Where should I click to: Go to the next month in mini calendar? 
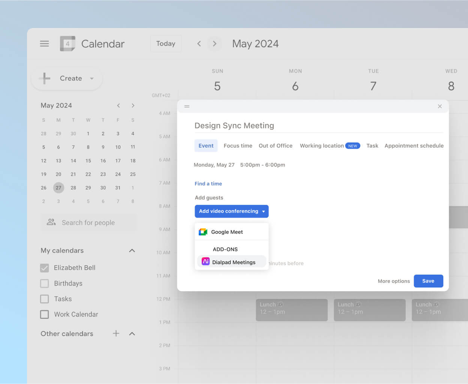133,105
